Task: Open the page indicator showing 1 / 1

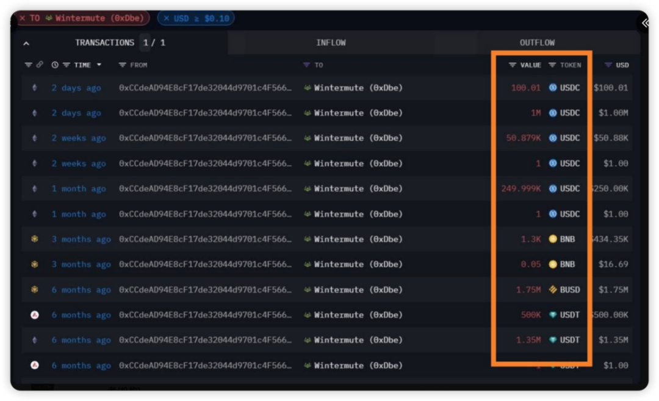Action: pos(154,43)
